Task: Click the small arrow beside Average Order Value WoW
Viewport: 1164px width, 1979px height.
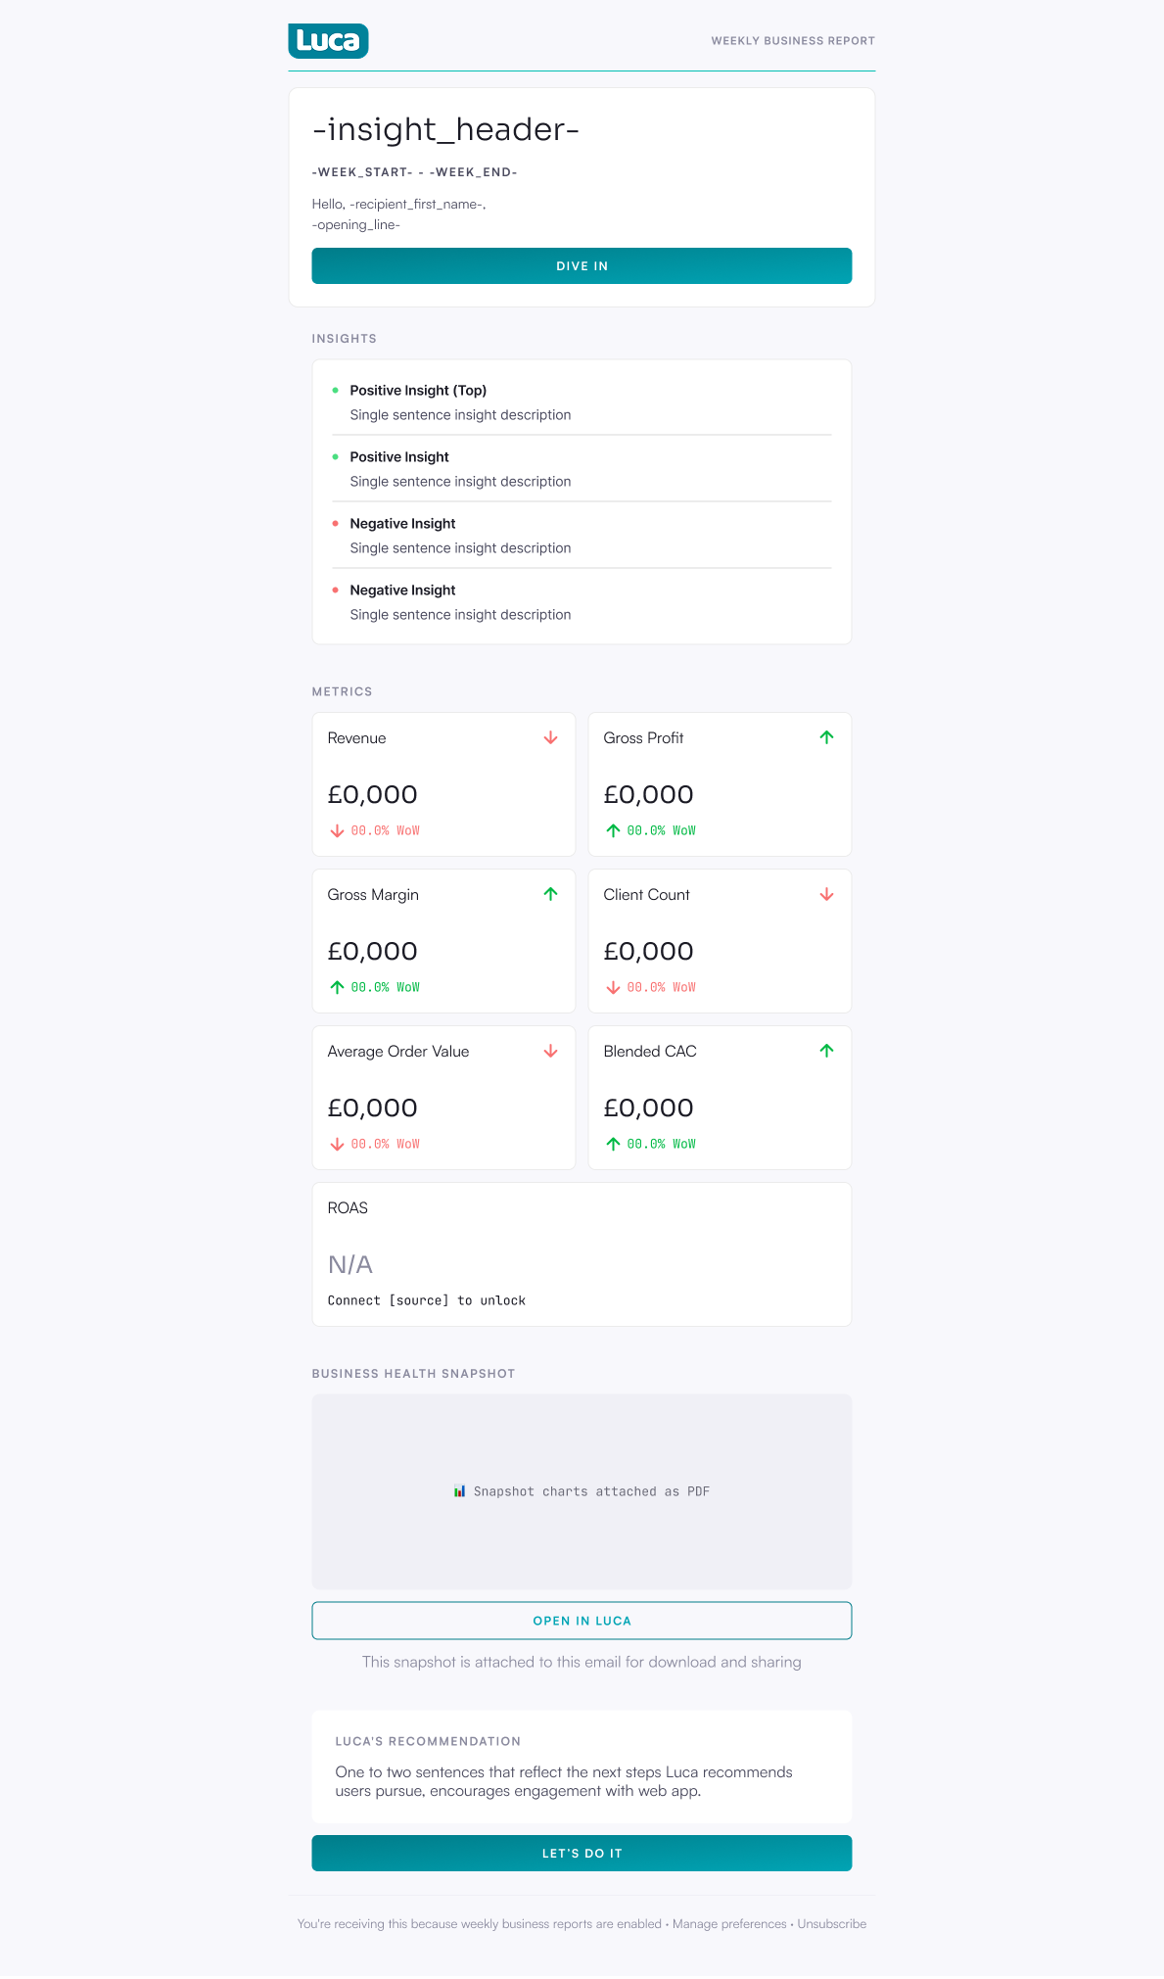Action: 337,1144
